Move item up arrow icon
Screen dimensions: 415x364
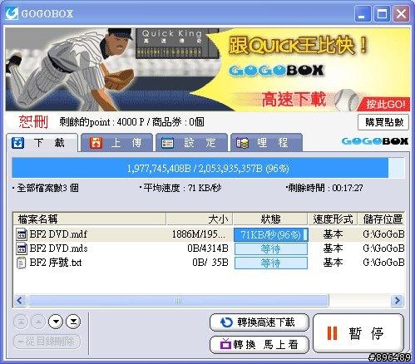tap(38, 322)
